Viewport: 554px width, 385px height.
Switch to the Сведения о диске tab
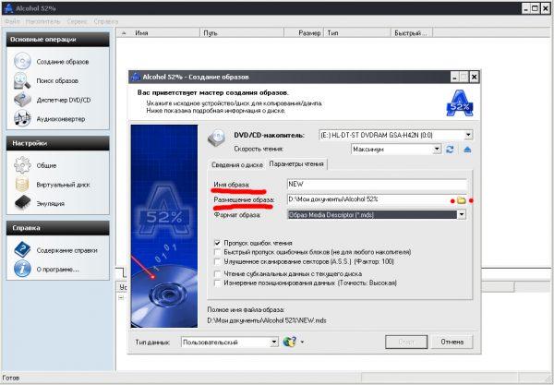tap(237, 164)
